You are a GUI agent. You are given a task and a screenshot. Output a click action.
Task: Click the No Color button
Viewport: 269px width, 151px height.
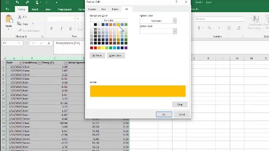pyautogui.click(x=109, y=21)
